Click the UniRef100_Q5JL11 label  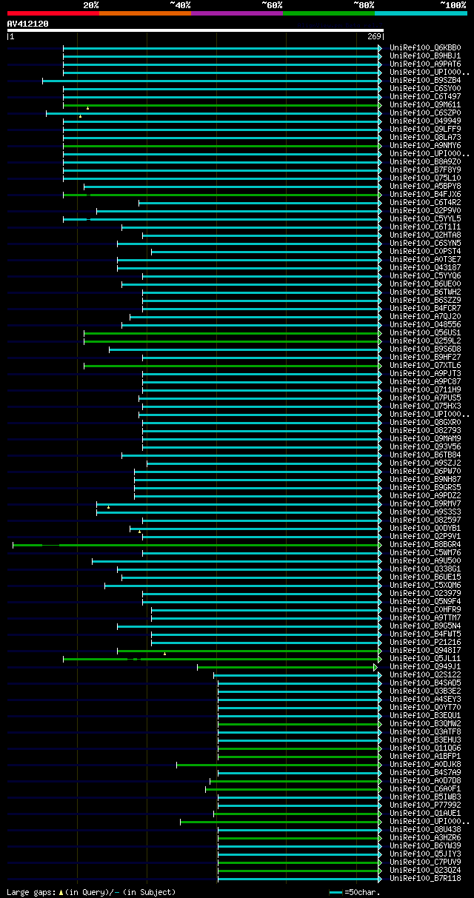click(425, 658)
